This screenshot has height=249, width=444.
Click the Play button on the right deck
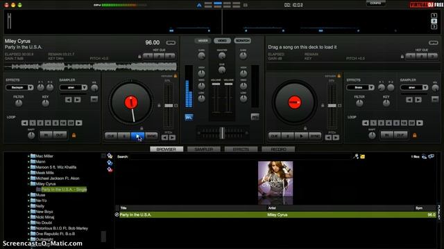tap(301, 136)
